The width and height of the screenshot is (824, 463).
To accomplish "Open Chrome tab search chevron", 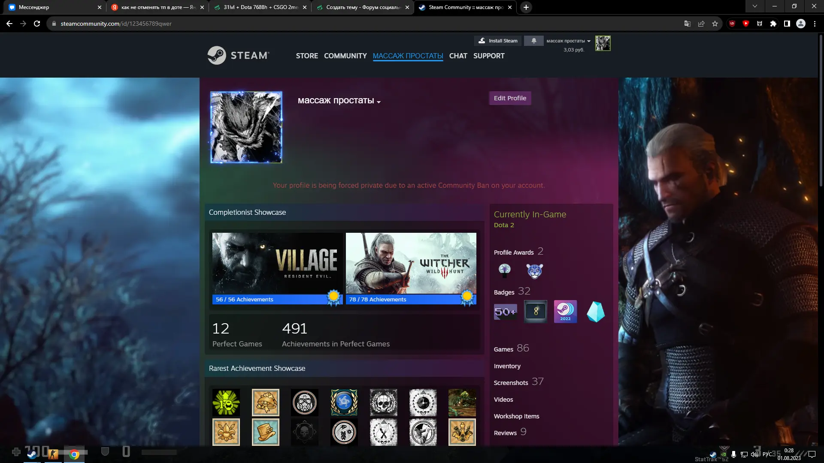I will tap(754, 6).
